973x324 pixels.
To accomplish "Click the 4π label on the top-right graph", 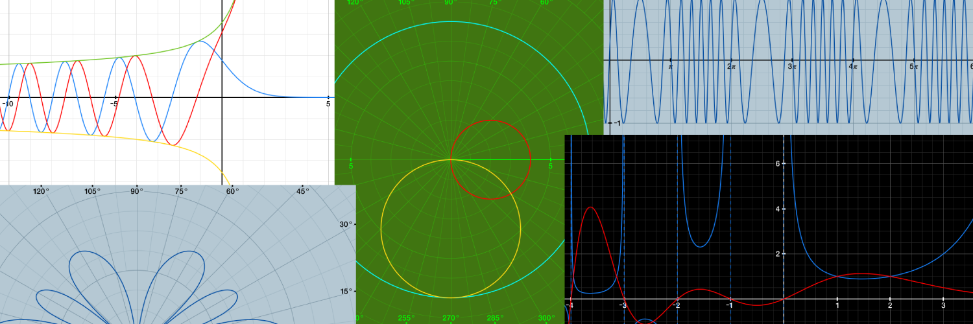I will 852,66.
